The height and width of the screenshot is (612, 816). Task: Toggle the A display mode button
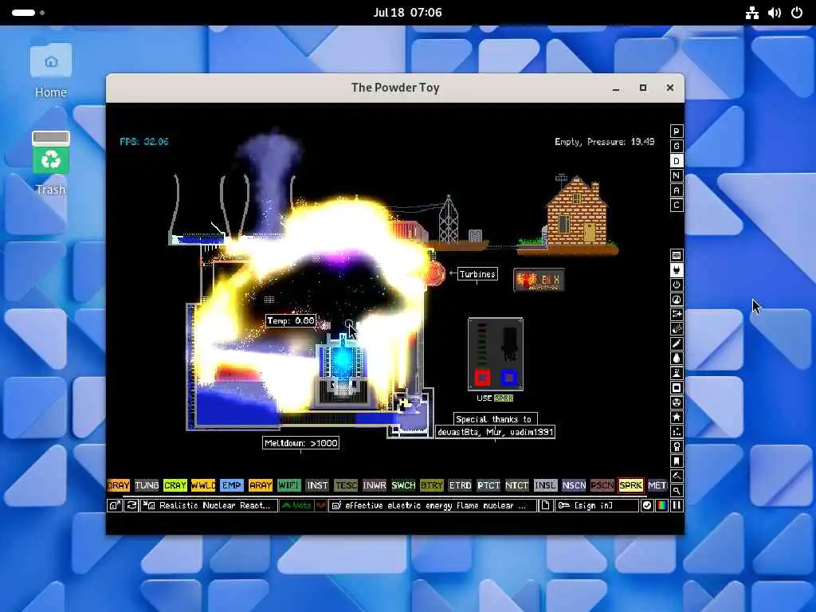point(677,190)
